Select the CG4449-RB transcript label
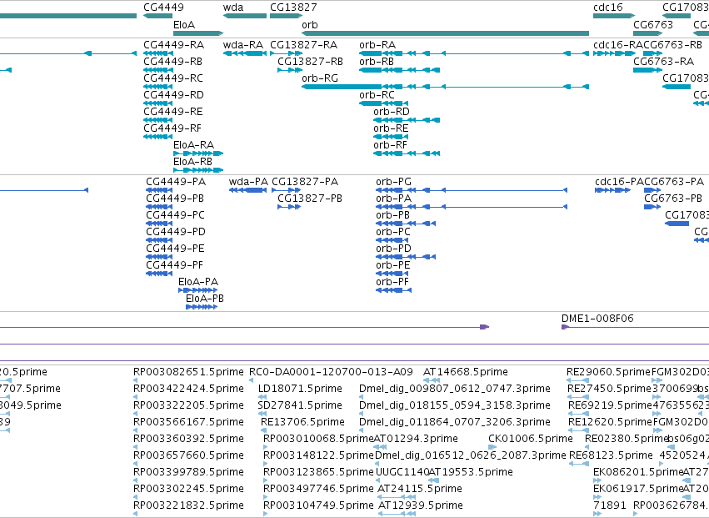This screenshot has height=518, width=709. (x=172, y=62)
